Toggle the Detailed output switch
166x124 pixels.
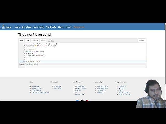(26, 64)
